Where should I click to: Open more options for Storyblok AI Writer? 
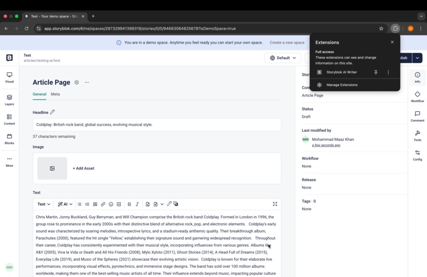click(x=388, y=72)
